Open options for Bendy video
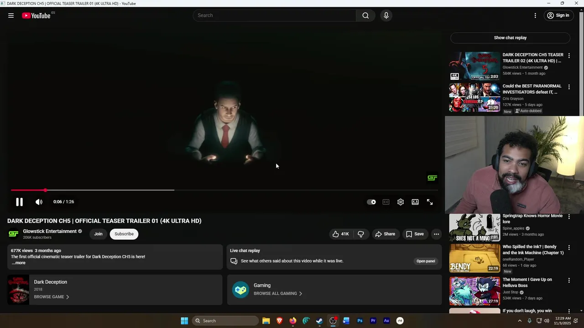584x328 pixels. (x=569, y=248)
